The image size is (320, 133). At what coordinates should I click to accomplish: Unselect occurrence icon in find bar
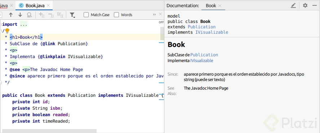pos(51,15)
